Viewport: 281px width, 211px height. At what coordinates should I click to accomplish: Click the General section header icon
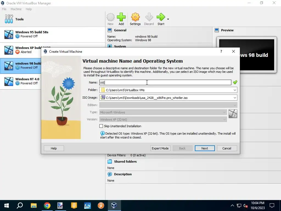pyautogui.click(x=110, y=30)
